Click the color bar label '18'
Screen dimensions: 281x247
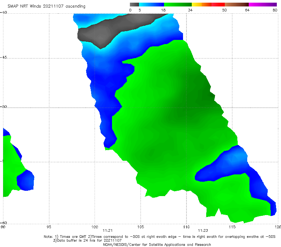tap(163, 10)
